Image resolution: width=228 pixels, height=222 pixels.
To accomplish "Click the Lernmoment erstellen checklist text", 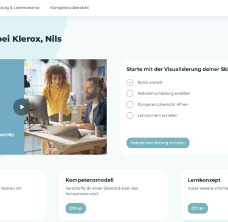I will (157, 115).
